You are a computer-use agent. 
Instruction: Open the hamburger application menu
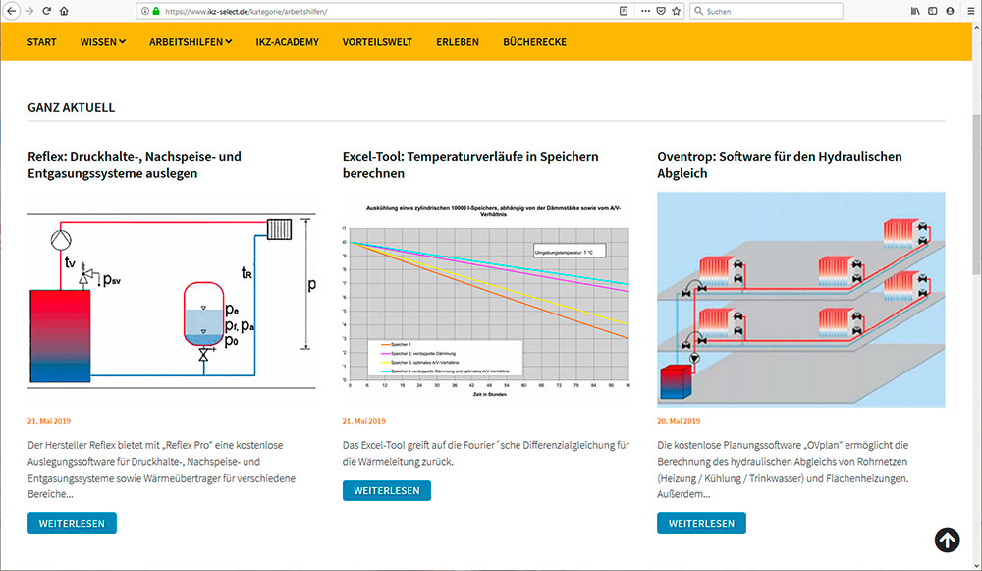click(x=971, y=11)
